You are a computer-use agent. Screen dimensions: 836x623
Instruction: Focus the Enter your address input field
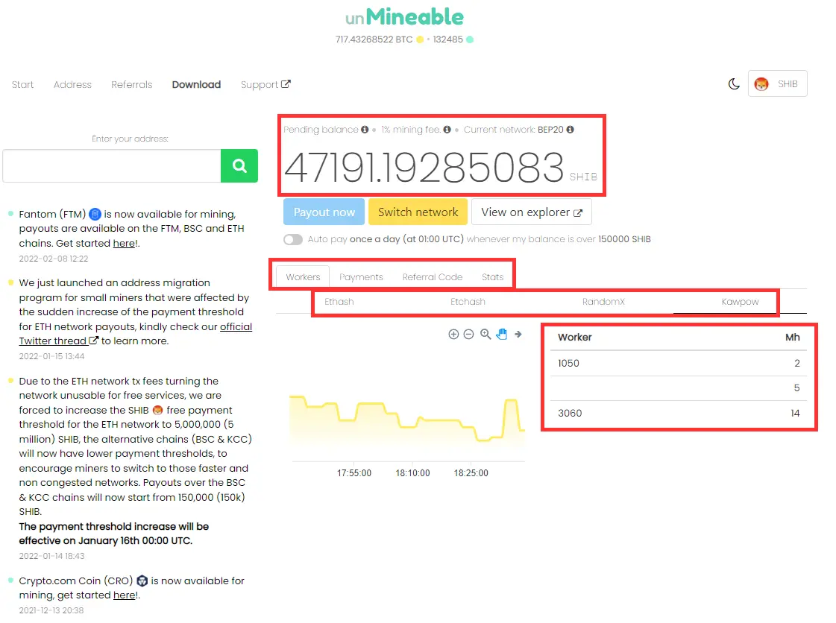(x=112, y=165)
